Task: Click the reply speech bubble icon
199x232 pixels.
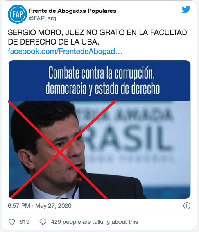Action: pyautogui.click(x=43, y=222)
